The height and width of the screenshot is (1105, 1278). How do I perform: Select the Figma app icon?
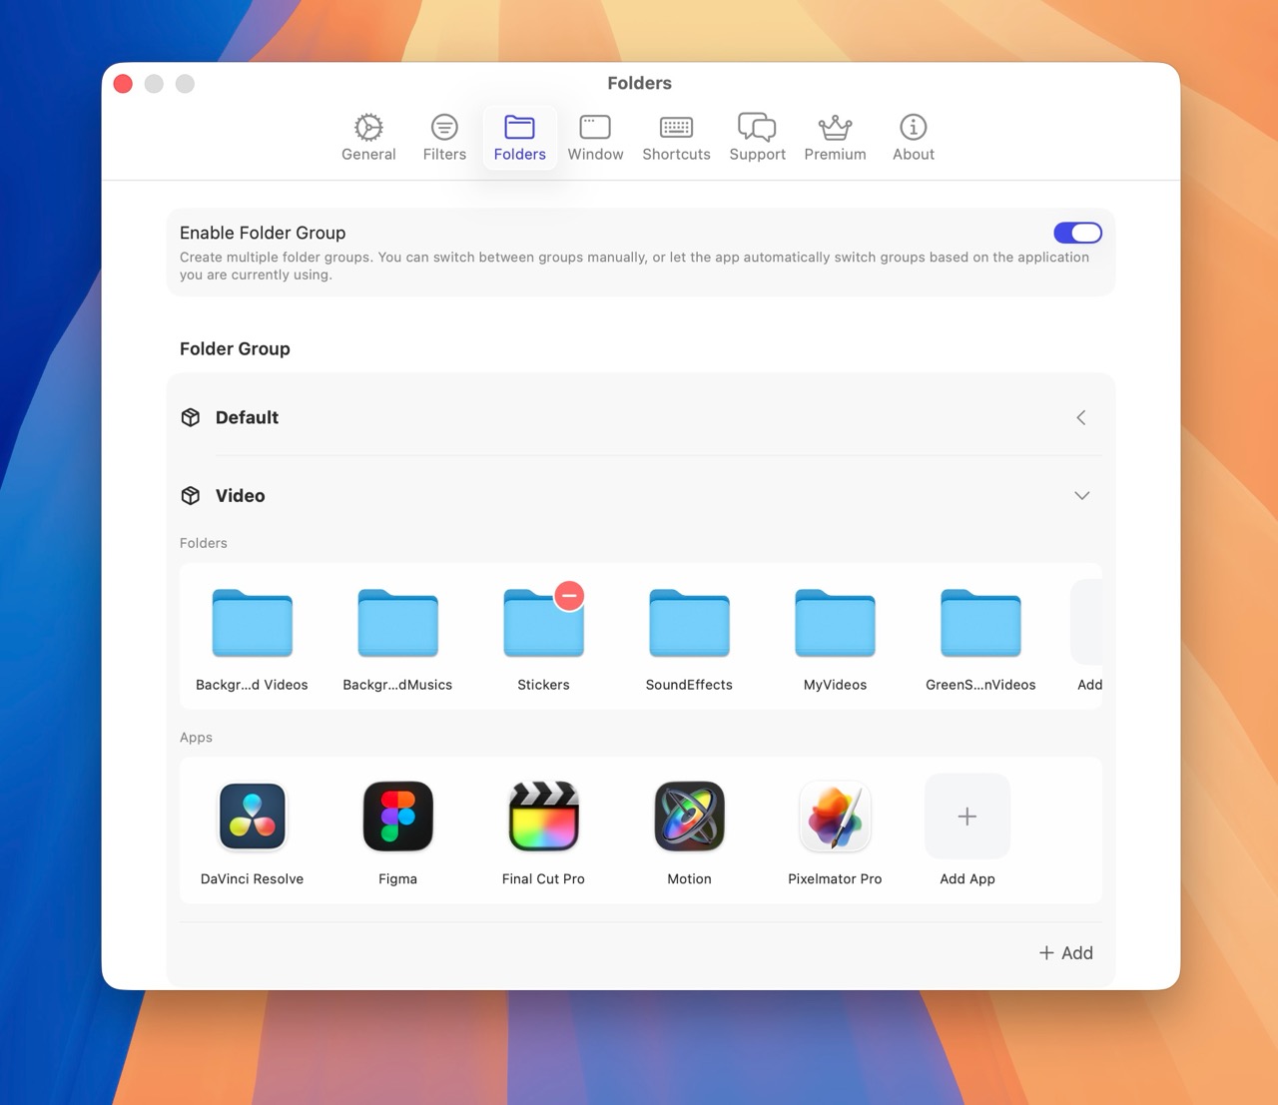(397, 816)
